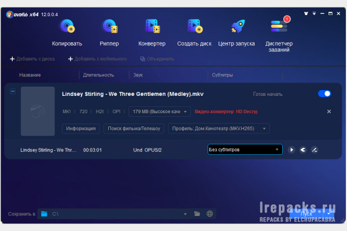Open the 179 MB quality dropdown

point(160,111)
